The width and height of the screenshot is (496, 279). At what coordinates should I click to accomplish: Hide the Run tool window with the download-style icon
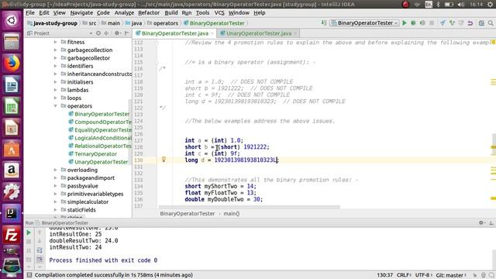tap(491, 222)
